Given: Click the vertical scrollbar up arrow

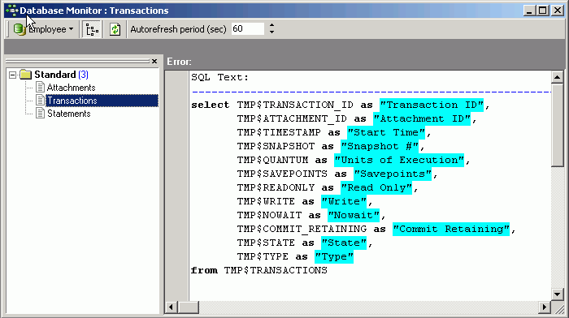Looking at the screenshot, I should click(x=557, y=77).
